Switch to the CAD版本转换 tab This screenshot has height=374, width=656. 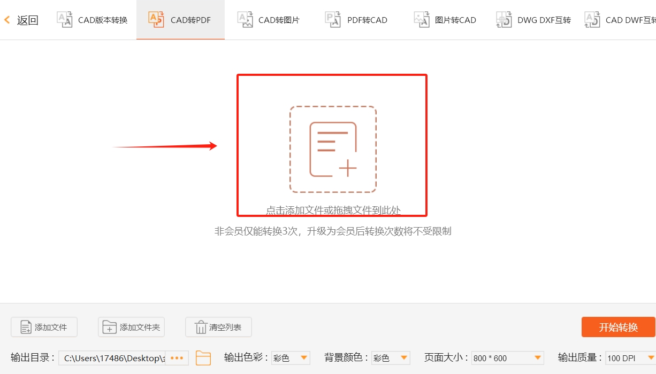tap(91, 20)
